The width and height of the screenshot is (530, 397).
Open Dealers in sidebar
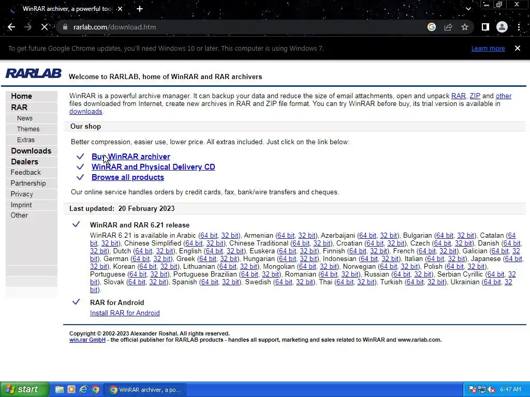click(x=24, y=162)
